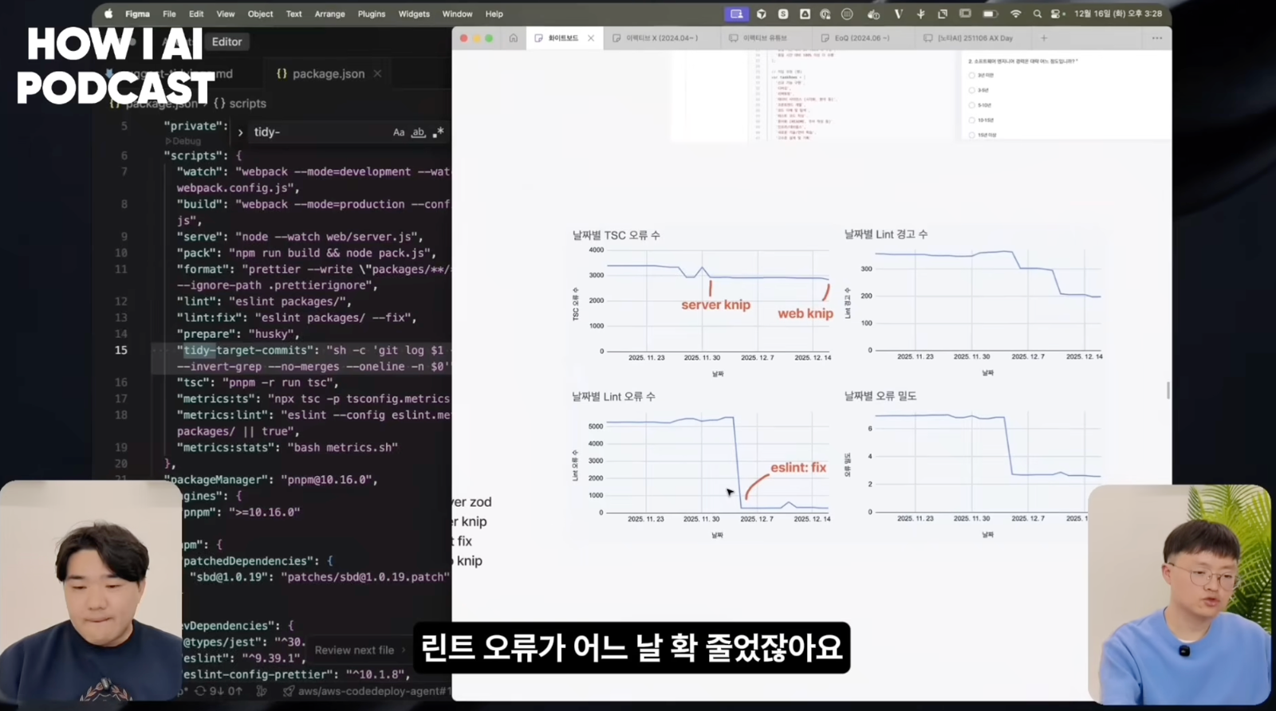
Task: Select the 3년 미만 radio option
Action: point(971,76)
